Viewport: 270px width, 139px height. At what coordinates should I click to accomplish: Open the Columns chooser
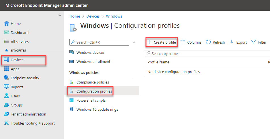click(x=191, y=42)
